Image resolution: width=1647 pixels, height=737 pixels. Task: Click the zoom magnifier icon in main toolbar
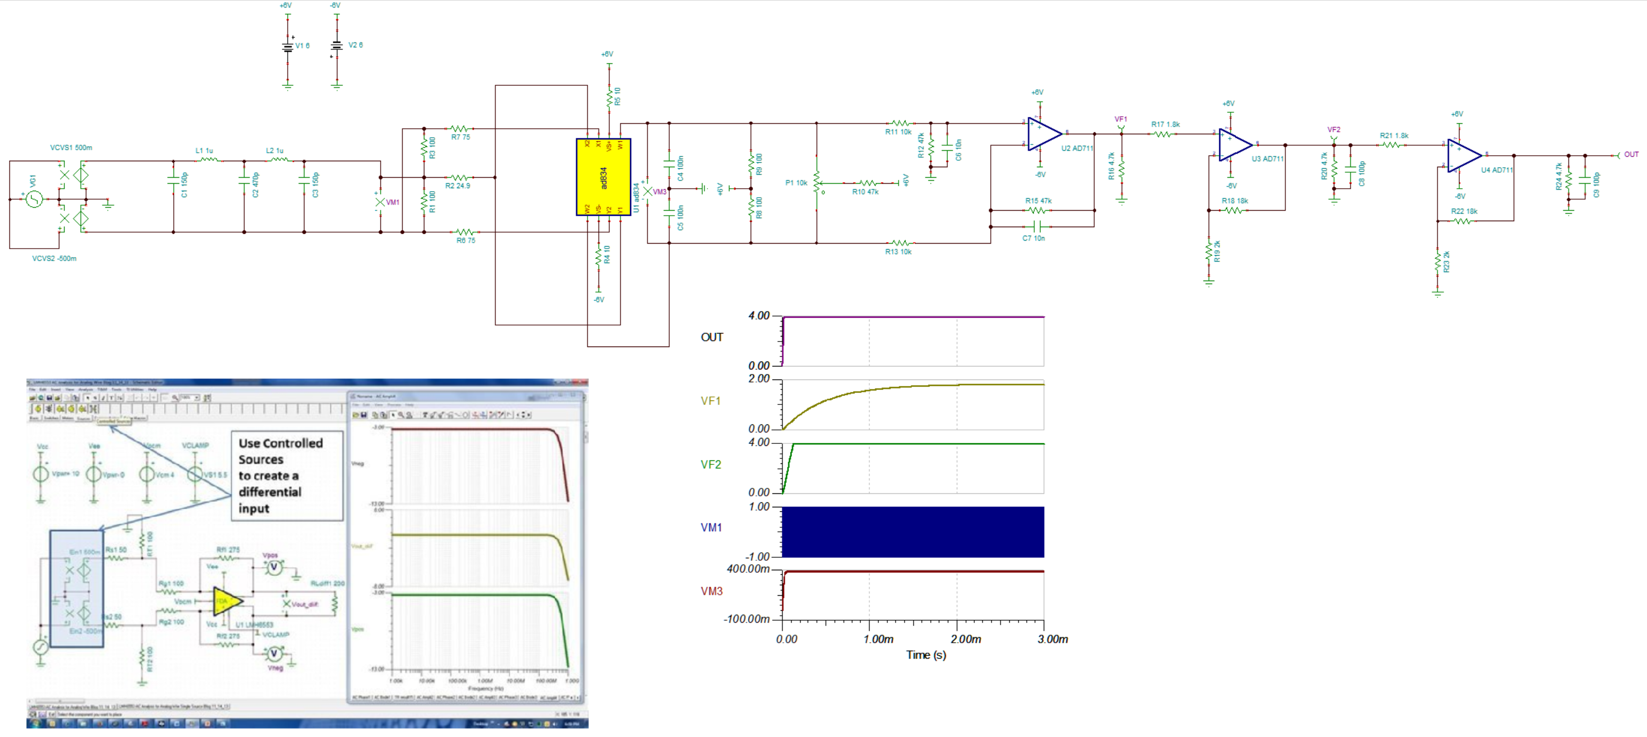174,398
